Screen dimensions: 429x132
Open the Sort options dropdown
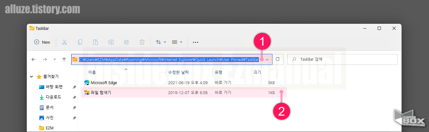tap(161, 42)
